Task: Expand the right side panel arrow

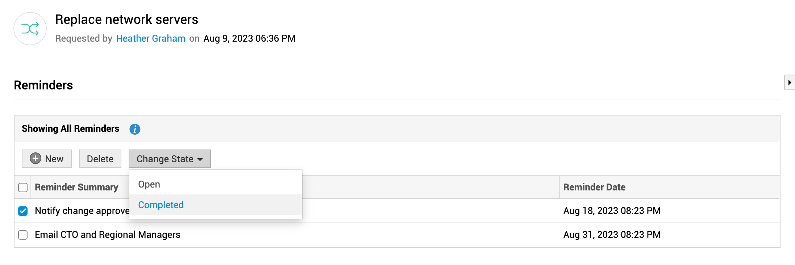Action: point(789,83)
